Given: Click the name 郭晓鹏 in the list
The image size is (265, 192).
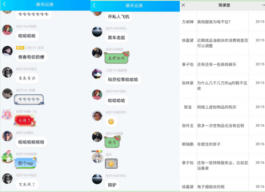Looking at the screenshot, I should pyautogui.click(x=188, y=144).
